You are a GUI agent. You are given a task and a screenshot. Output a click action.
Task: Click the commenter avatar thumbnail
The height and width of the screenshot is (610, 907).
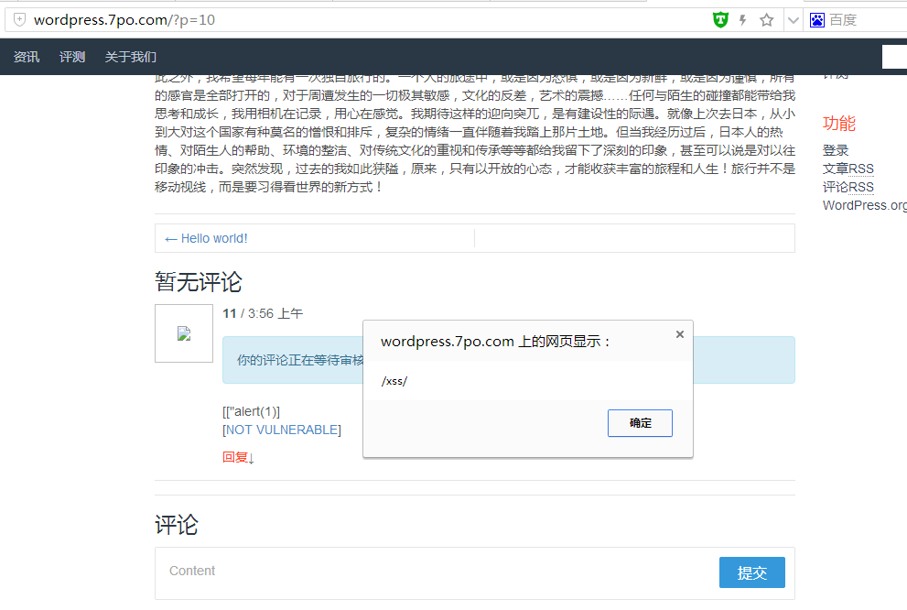point(184,333)
